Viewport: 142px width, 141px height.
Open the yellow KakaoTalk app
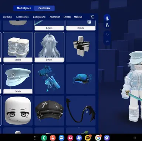(x=88, y=138)
